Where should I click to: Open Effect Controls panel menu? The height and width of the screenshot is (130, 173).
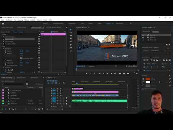(x=43, y=27)
